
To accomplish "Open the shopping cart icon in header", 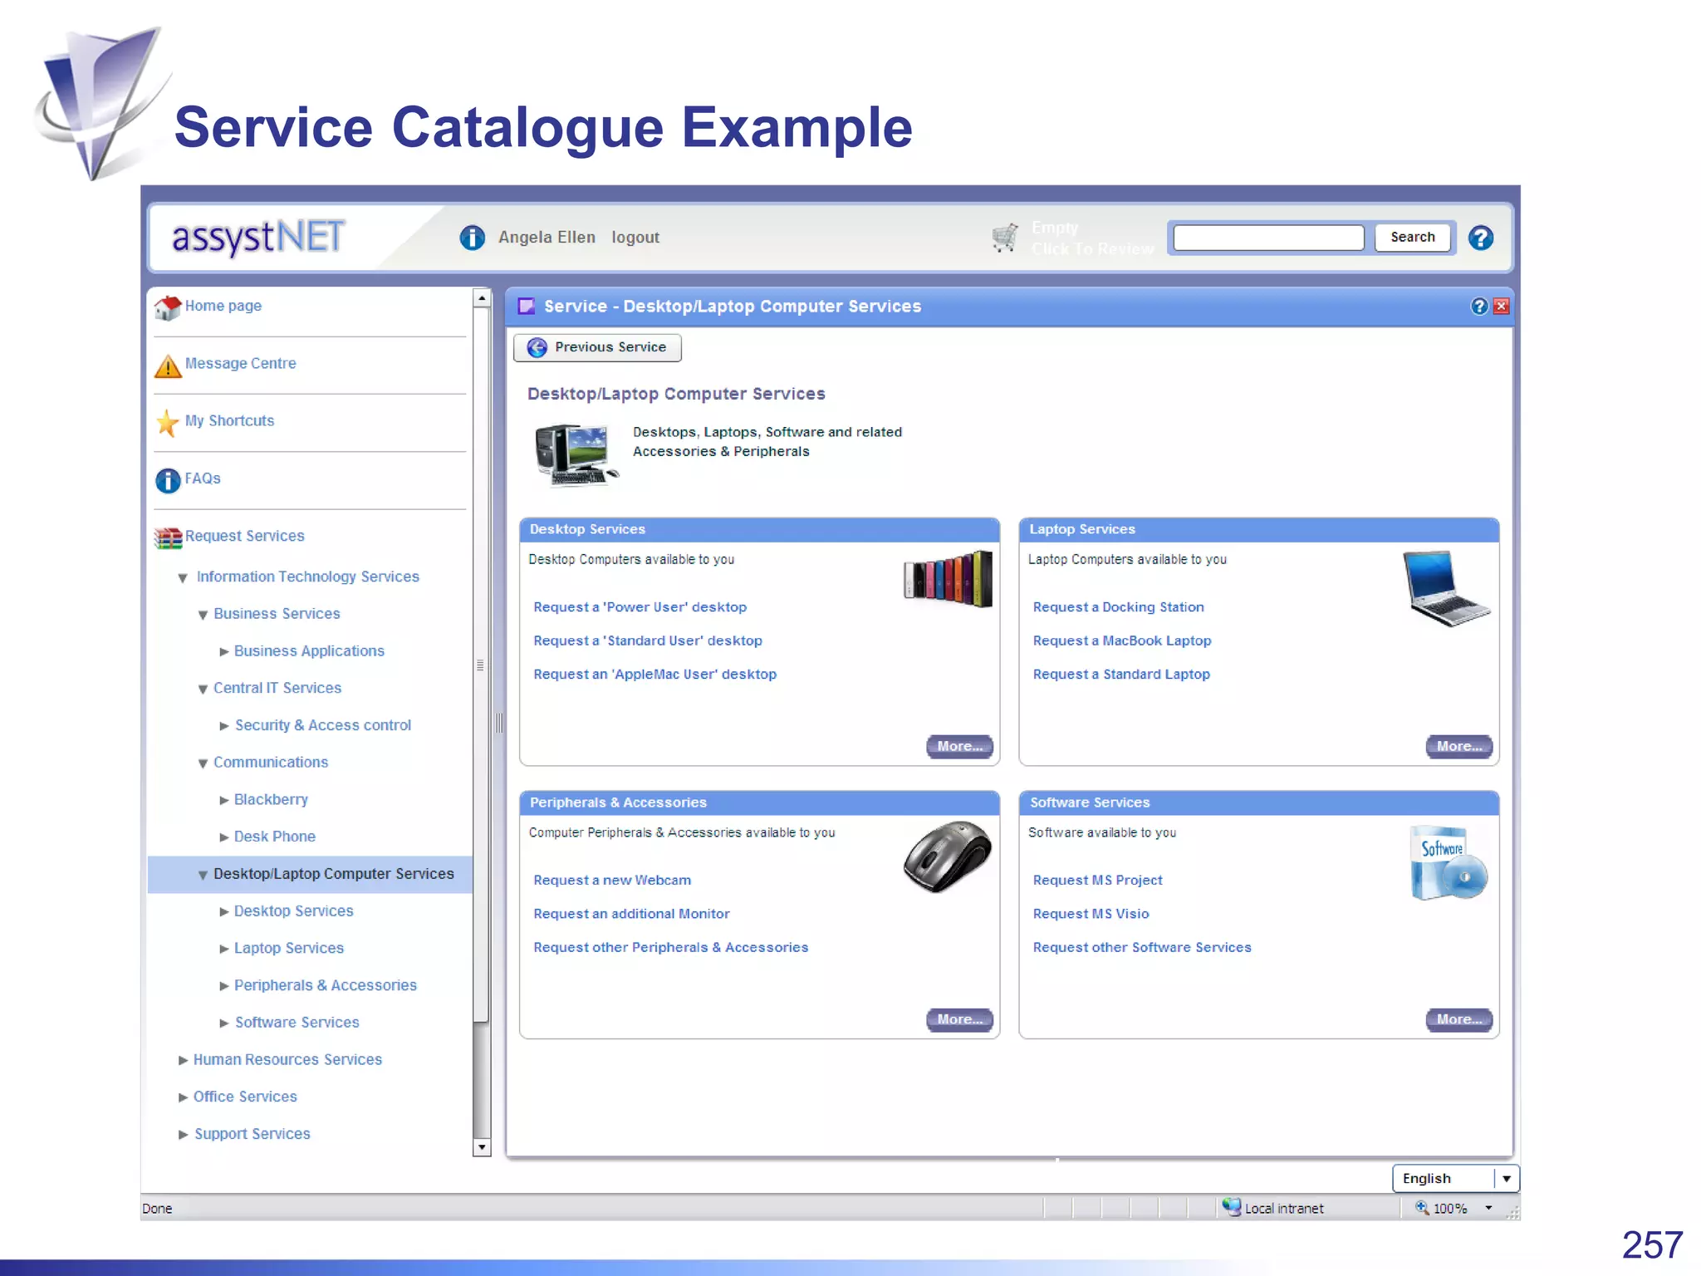I will [1005, 238].
